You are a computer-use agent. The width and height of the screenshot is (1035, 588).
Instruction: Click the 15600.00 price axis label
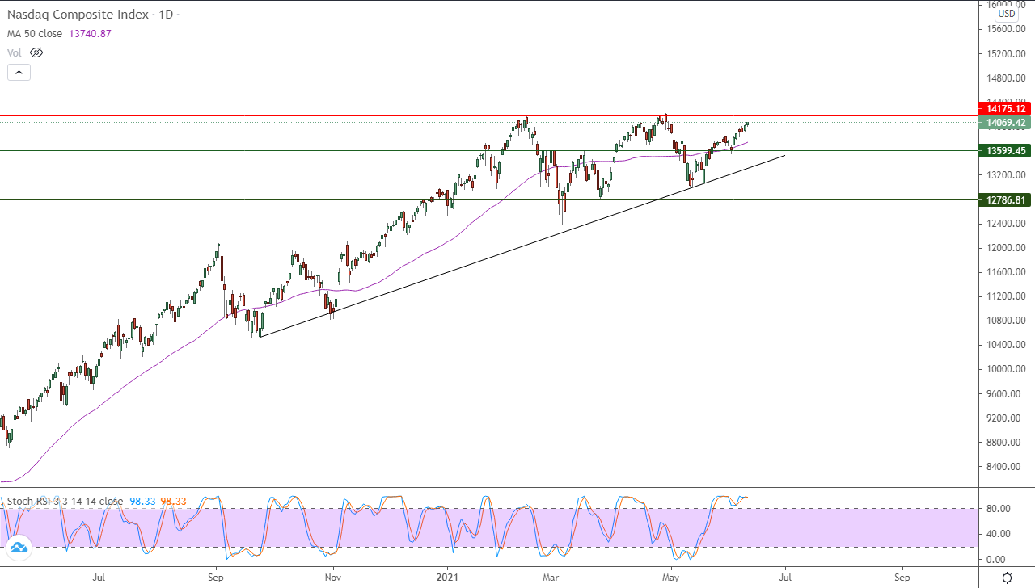(x=1006, y=29)
